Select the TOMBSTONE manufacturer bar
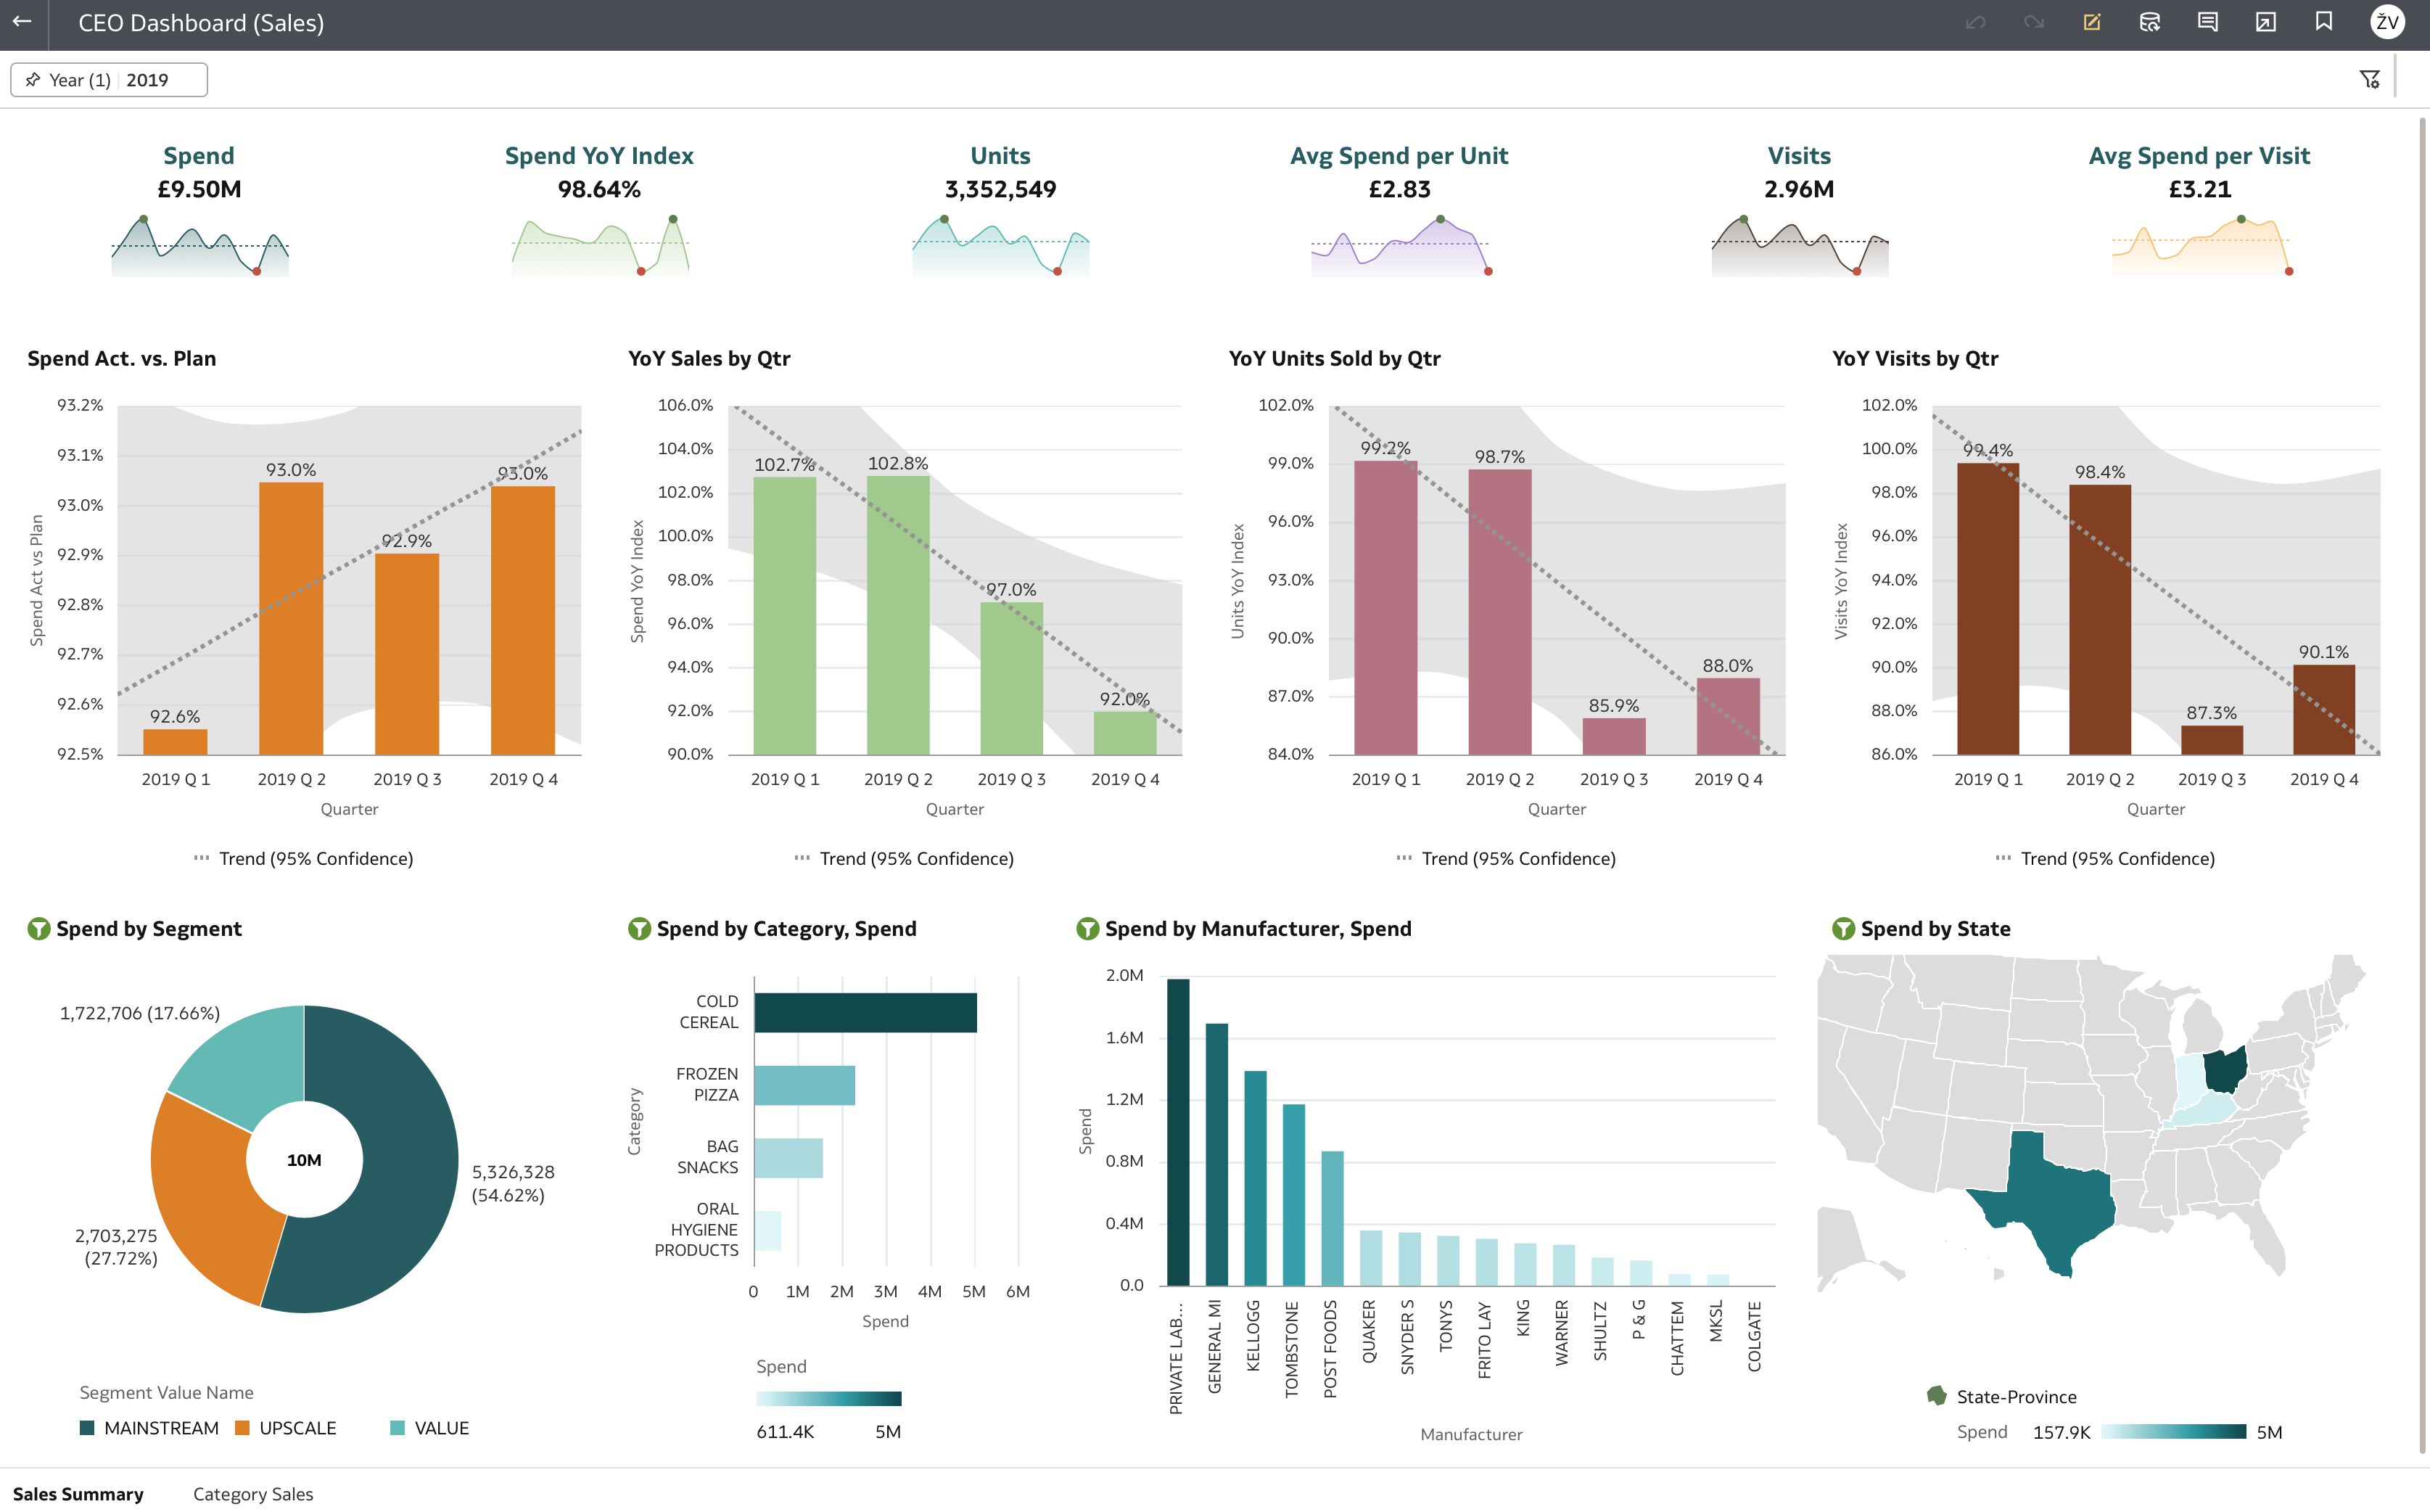The width and height of the screenshot is (2430, 1512). (x=1293, y=1195)
